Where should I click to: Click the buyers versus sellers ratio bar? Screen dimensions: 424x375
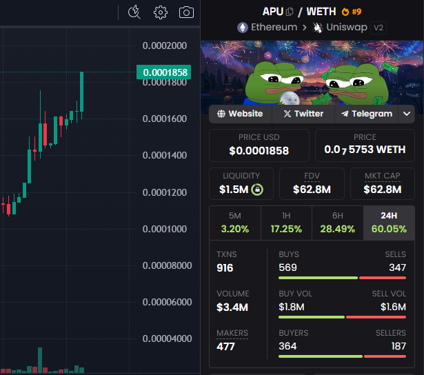pyautogui.click(x=343, y=356)
